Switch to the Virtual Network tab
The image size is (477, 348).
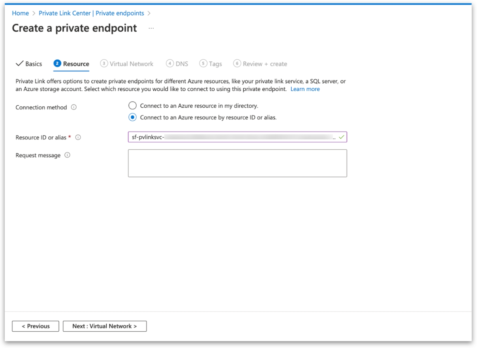click(131, 64)
